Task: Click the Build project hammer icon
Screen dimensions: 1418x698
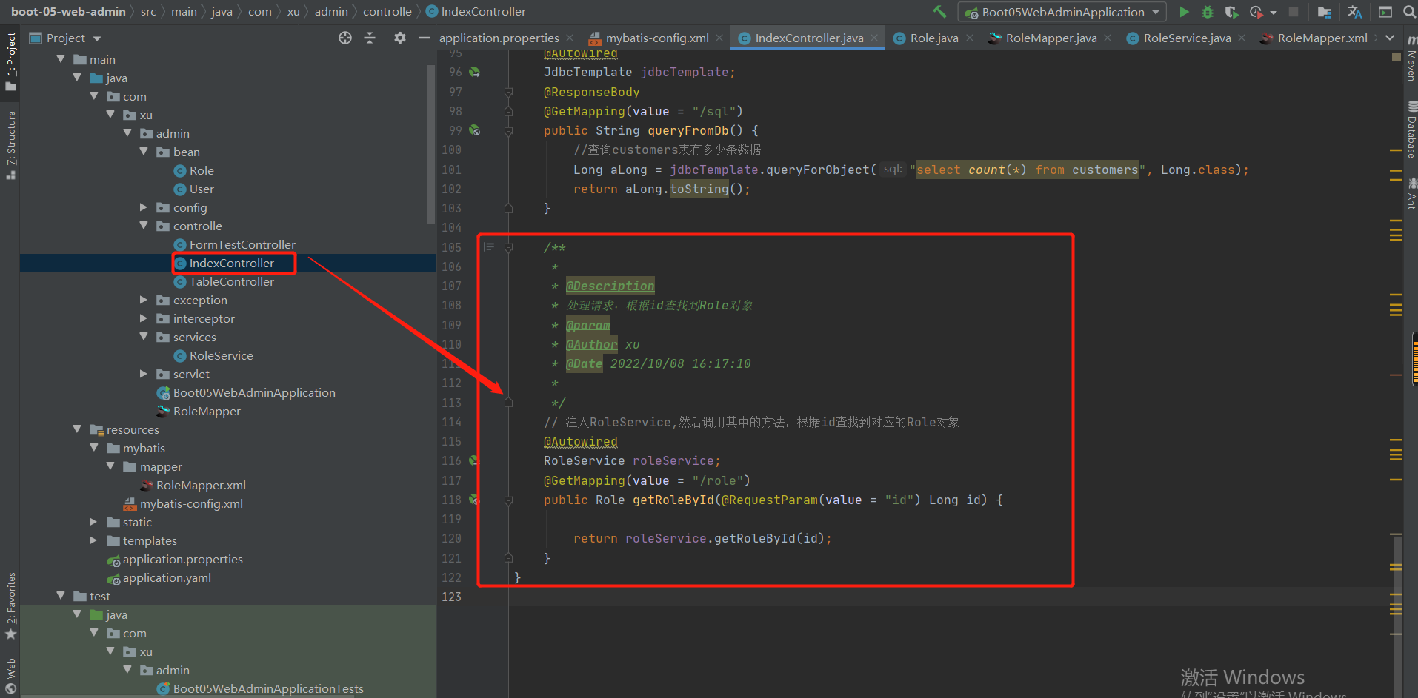Action: pos(939,12)
